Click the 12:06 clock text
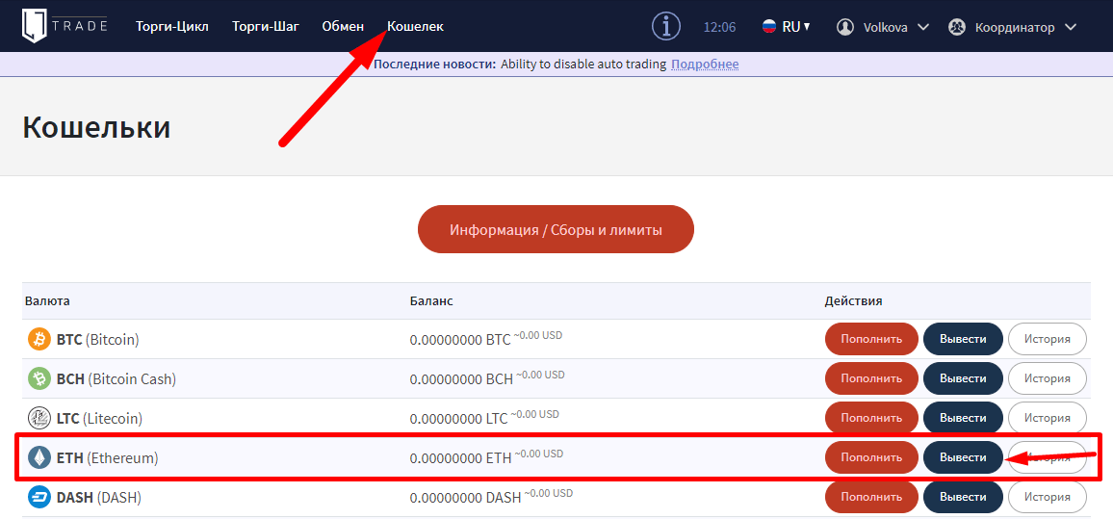This screenshot has width=1113, height=519. point(720,27)
